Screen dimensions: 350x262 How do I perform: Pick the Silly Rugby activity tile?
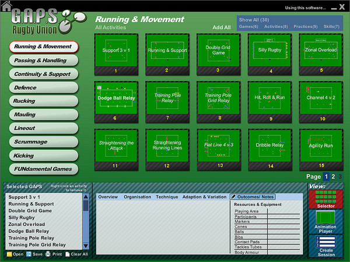[x=269, y=51]
